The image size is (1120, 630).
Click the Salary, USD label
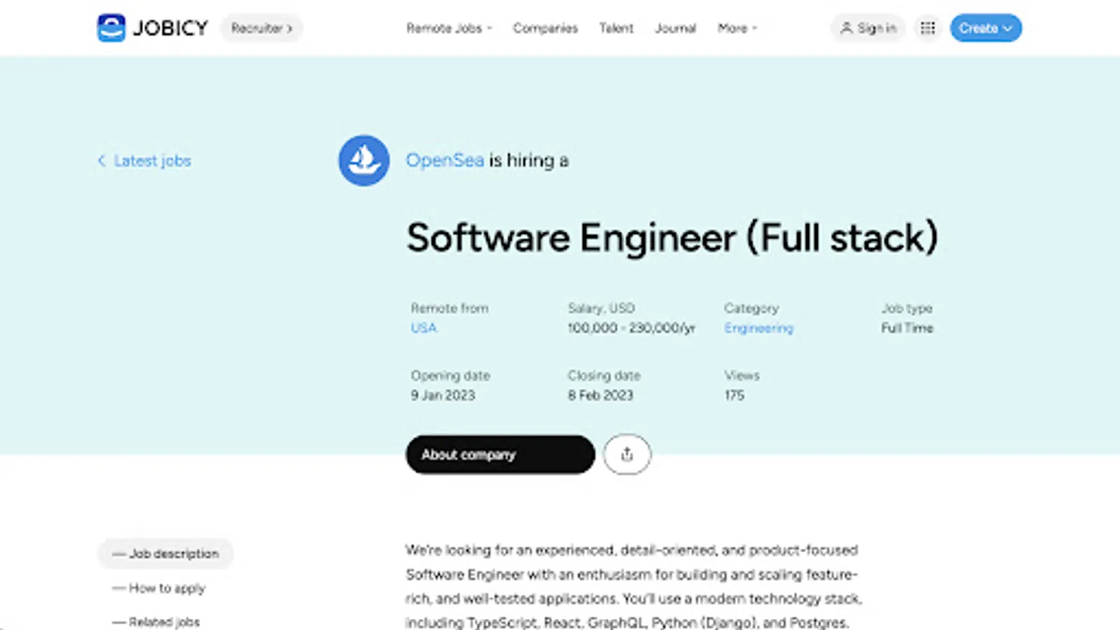(601, 308)
